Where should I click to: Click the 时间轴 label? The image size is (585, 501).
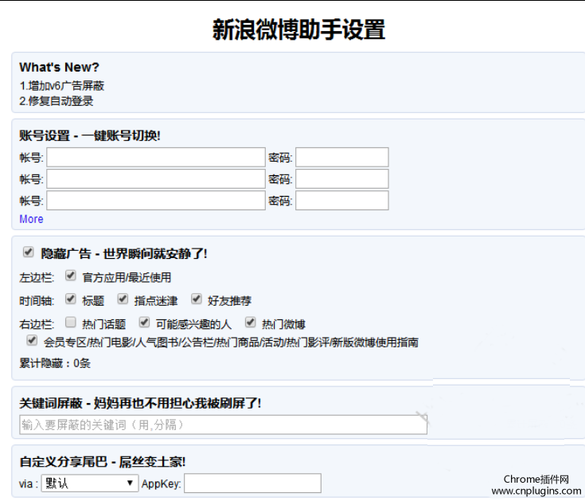[37, 301]
